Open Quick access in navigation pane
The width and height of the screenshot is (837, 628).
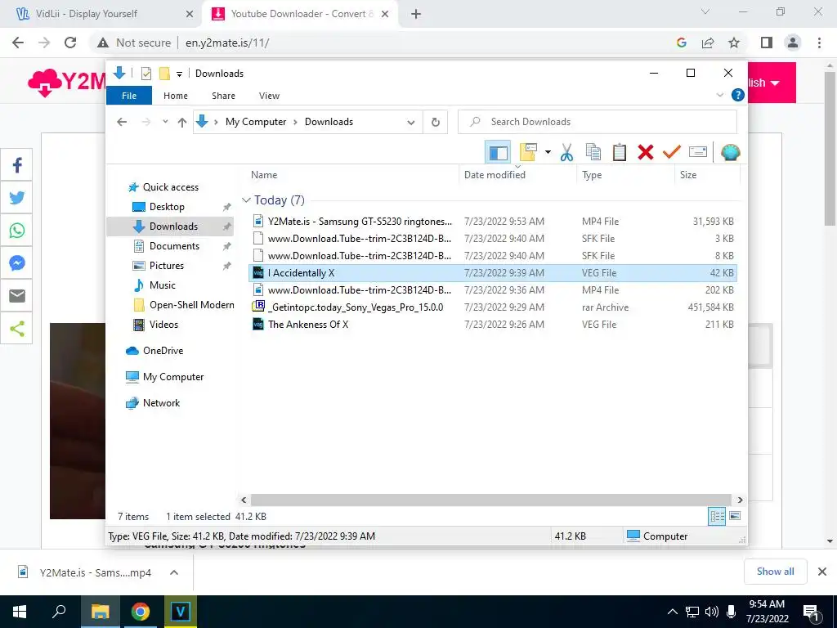pos(170,187)
